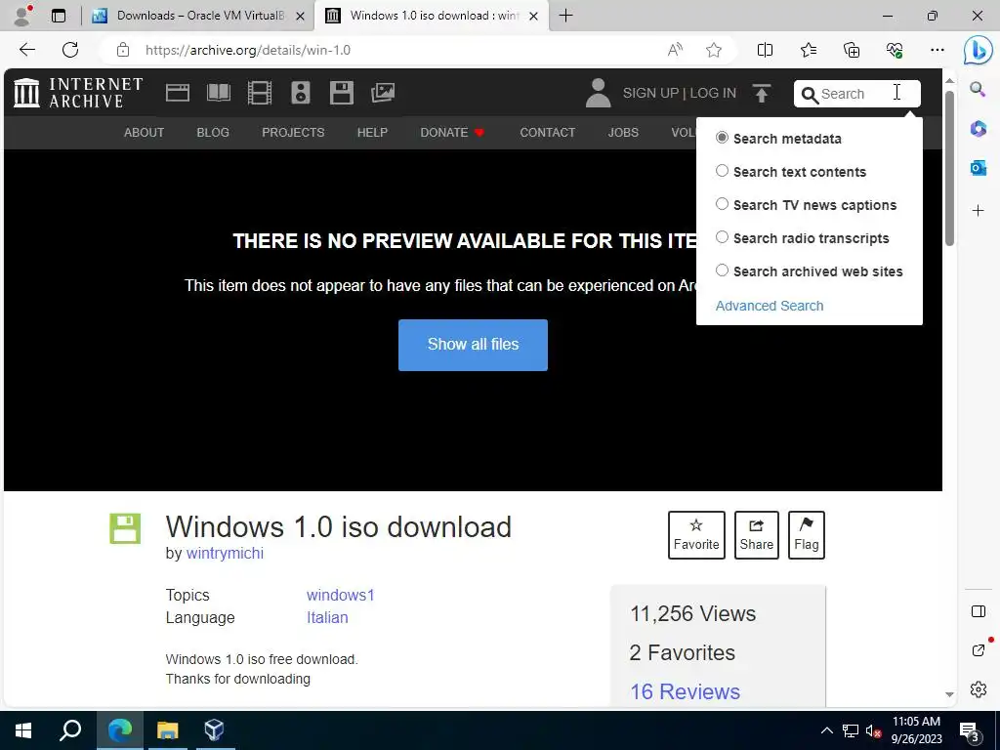Viewport: 1000px width, 750px height.
Task: Select Search metadata radio button
Action: tap(722, 138)
